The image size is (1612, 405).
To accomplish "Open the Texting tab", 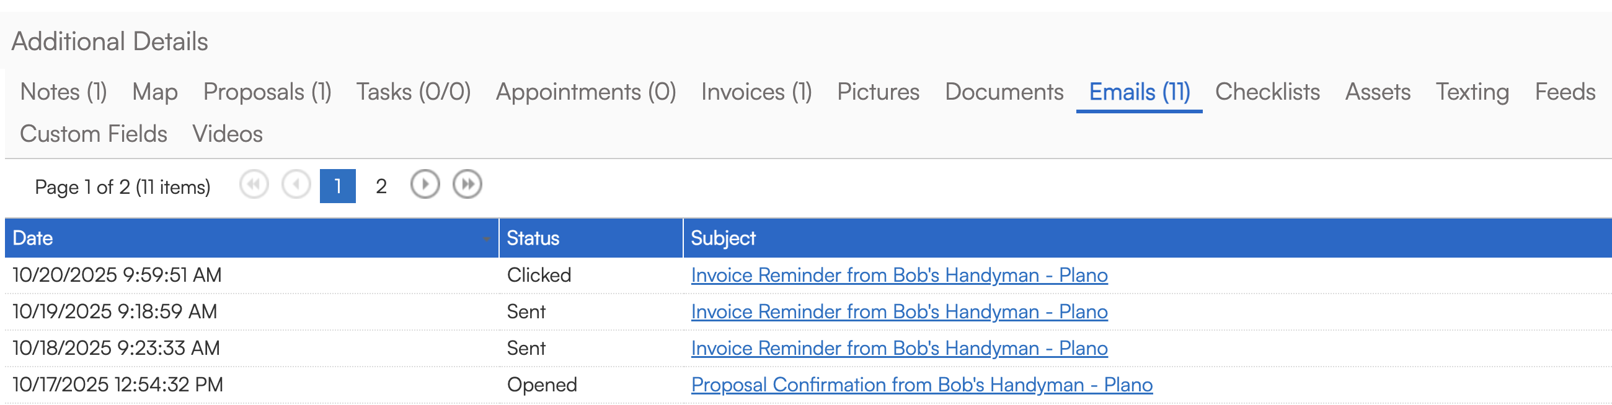I will pos(1472,92).
